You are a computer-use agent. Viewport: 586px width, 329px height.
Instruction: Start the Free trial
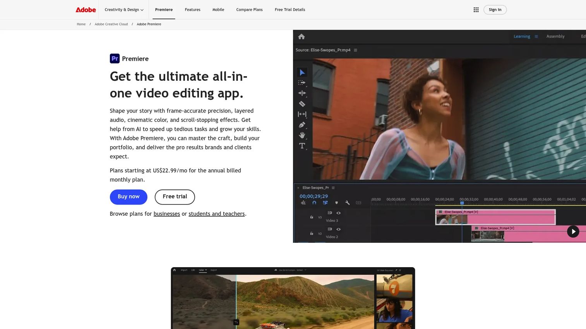(175, 197)
